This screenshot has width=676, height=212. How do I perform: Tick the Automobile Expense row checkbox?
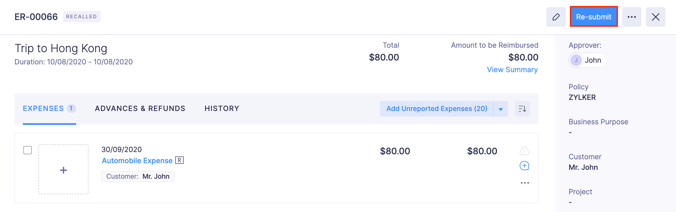(x=28, y=150)
